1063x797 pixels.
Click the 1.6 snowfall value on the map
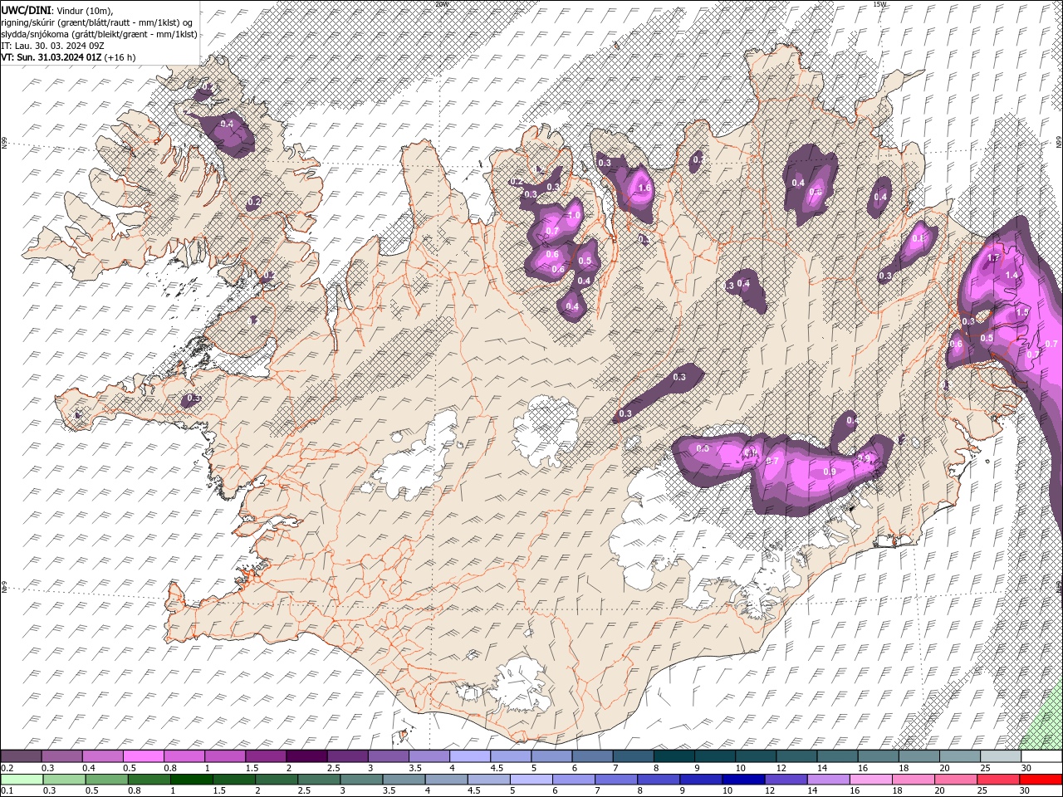pos(644,188)
